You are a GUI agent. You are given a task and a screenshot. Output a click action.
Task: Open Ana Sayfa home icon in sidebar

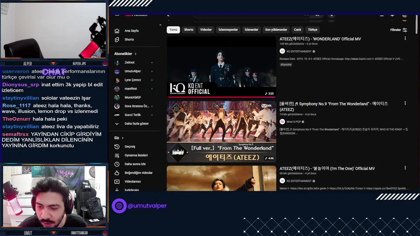click(x=117, y=31)
